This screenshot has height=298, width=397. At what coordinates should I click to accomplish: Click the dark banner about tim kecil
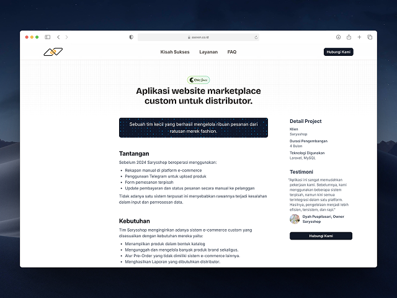point(194,128)
